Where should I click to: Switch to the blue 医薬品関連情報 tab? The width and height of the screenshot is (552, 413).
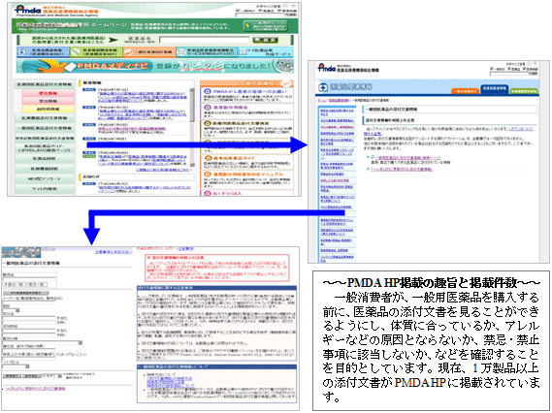(x=494, y=89)
